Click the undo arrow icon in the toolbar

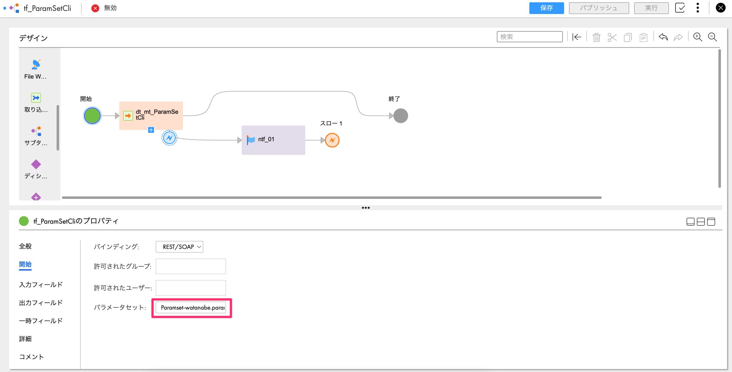[x=663, y=37]
